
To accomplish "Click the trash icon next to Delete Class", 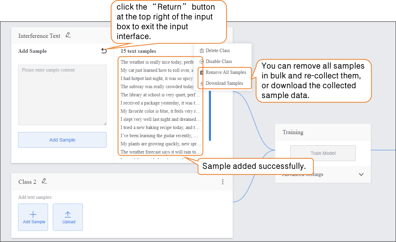I will [202, 51].
